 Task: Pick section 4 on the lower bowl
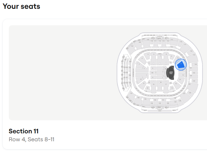tap(142, 59)
